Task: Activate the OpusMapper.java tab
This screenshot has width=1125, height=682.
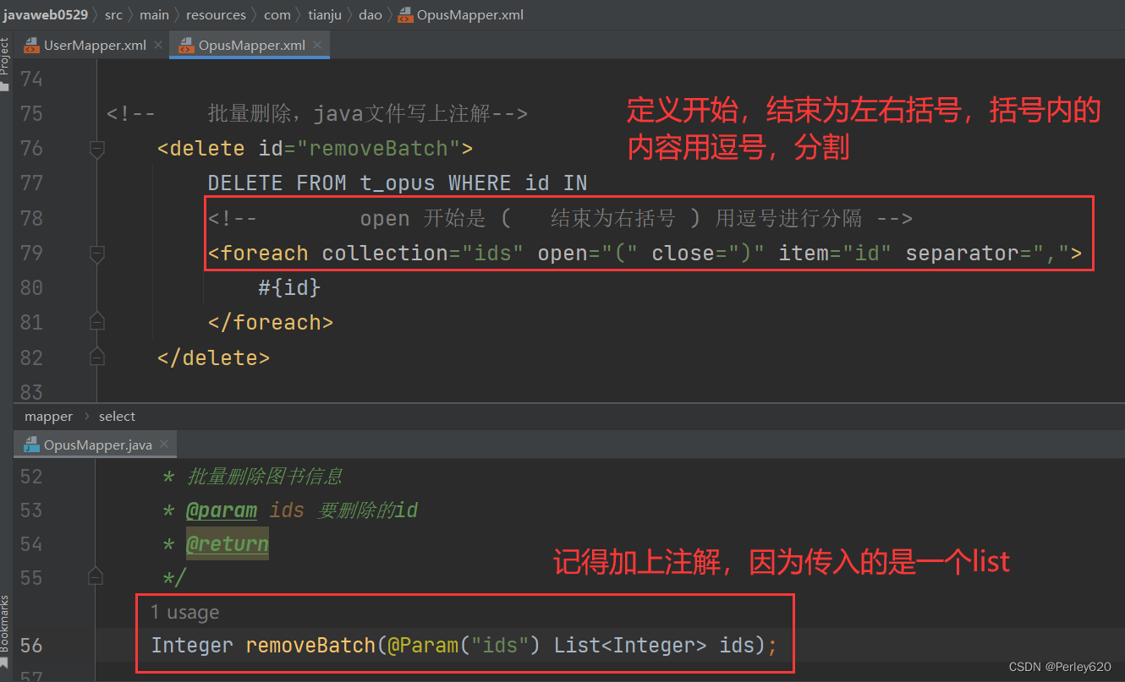Action: (96, 445)
